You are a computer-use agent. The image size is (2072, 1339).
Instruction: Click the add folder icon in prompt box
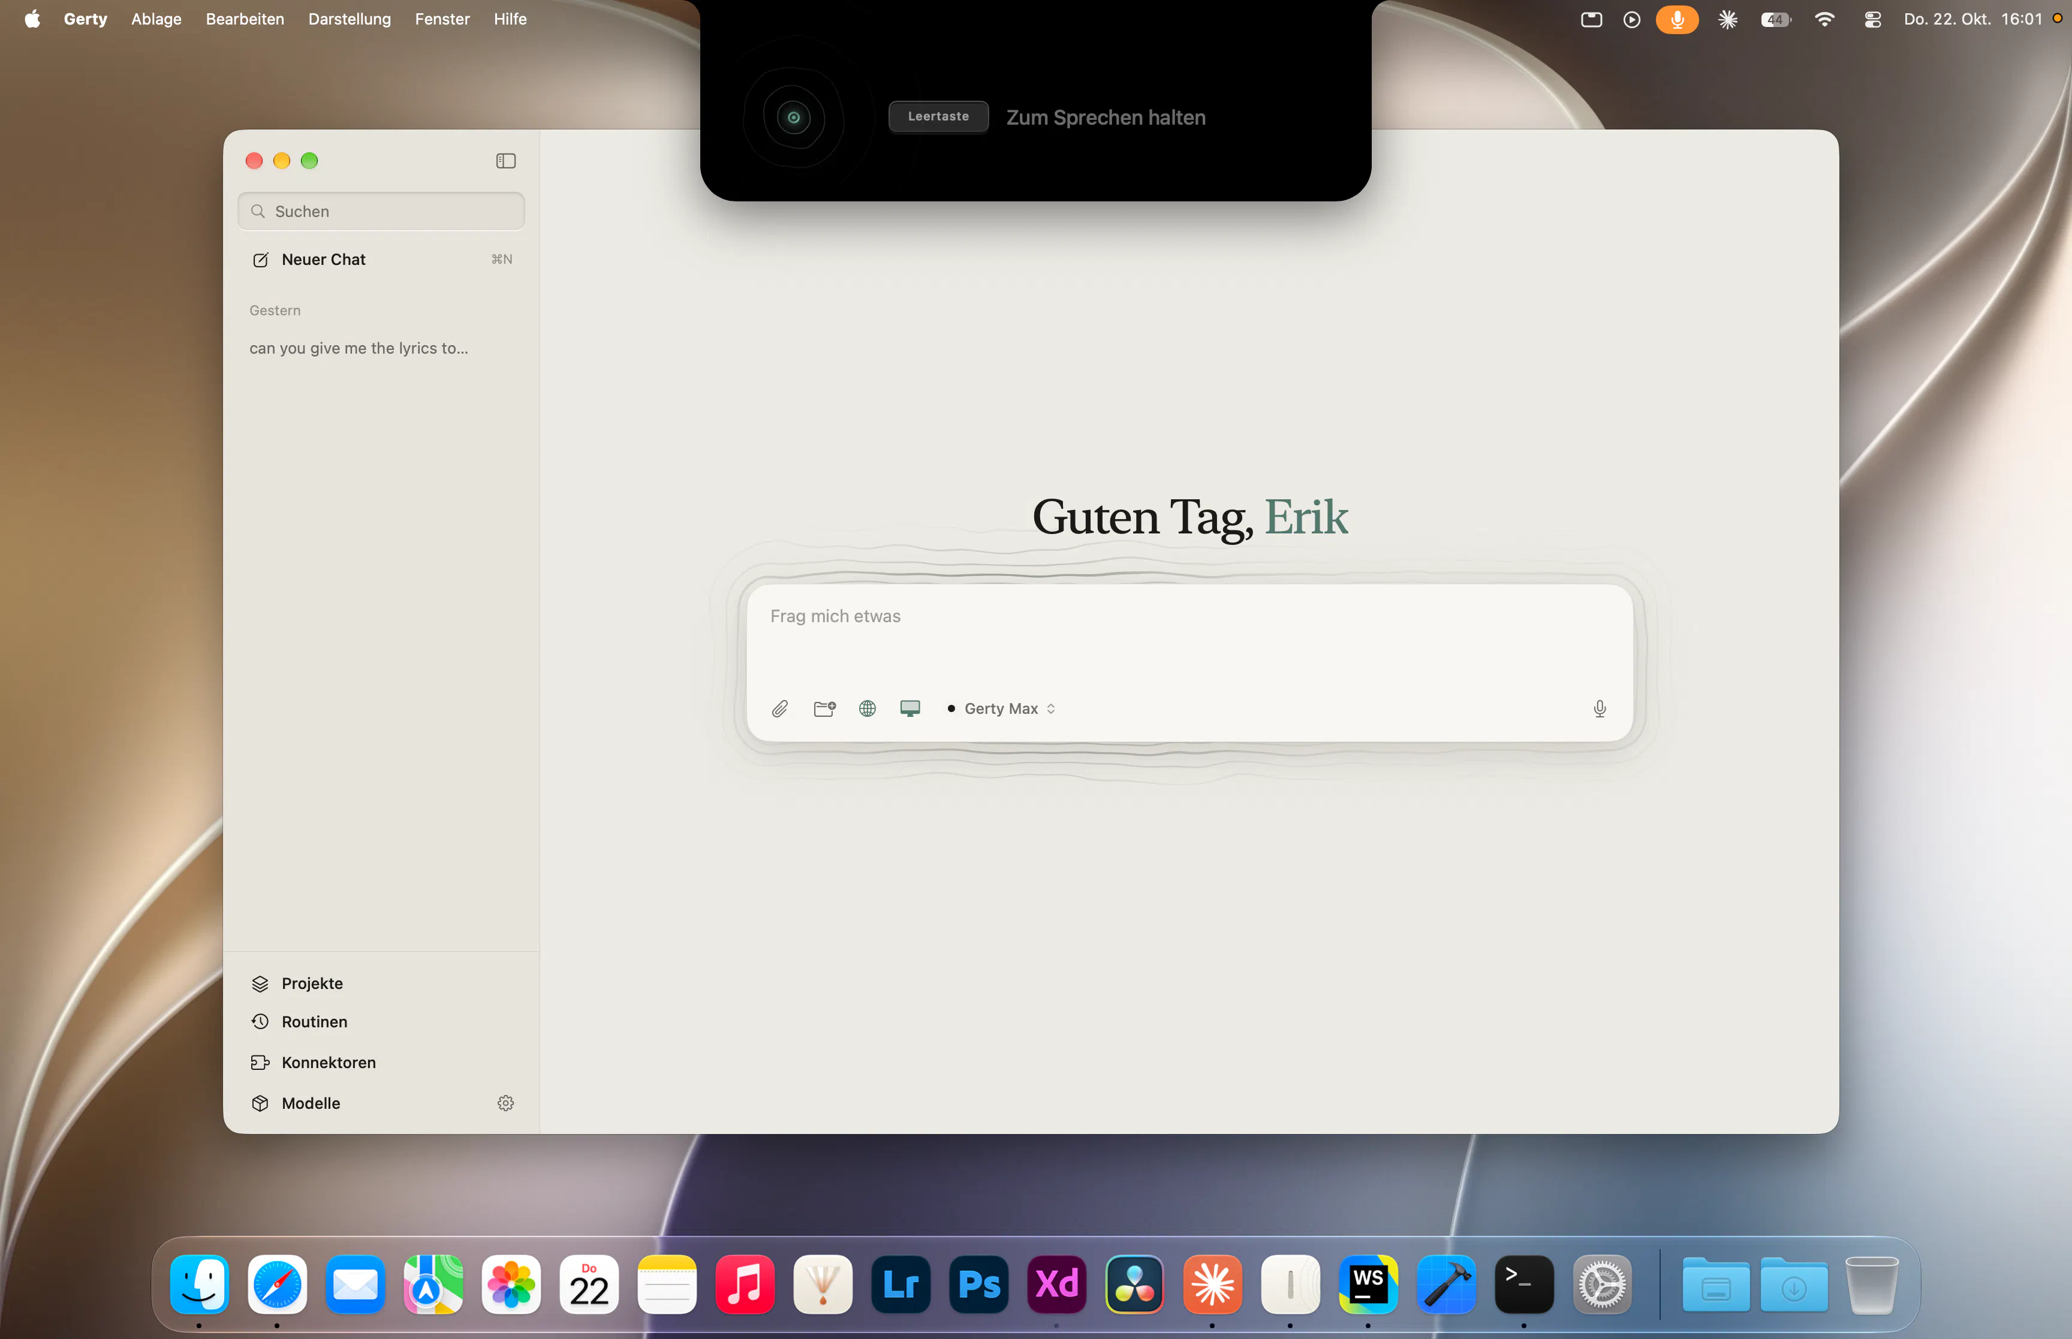[824, 708]
